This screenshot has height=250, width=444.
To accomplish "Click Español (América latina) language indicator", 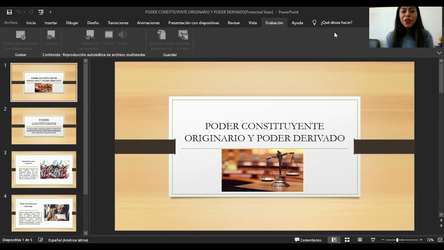I will point(68,240).
